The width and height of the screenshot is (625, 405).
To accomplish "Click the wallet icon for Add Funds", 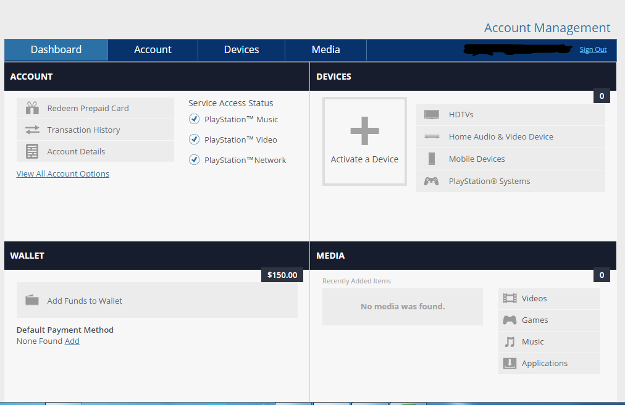I will 32,300.
